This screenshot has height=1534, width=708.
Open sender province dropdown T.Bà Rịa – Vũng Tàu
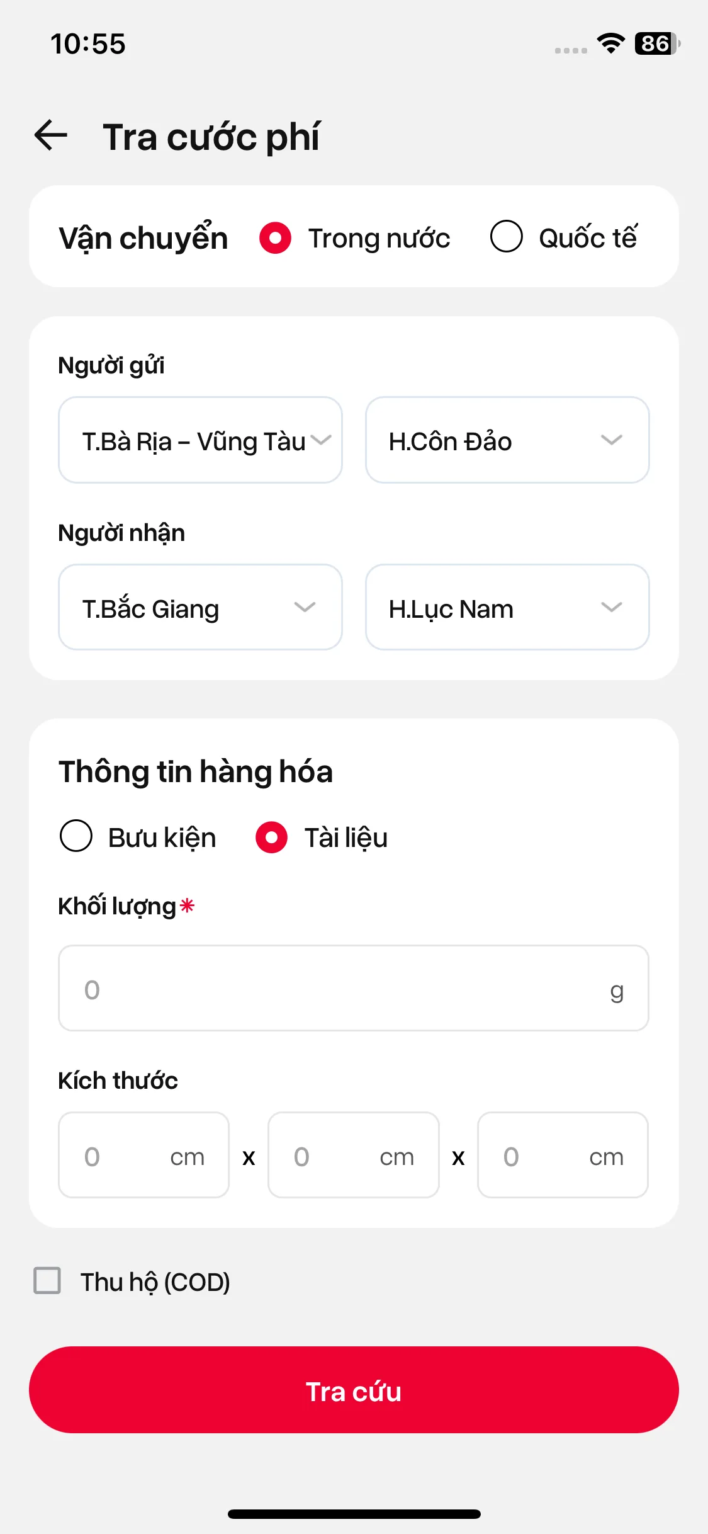pyautogui.click(x=200, y=440)
